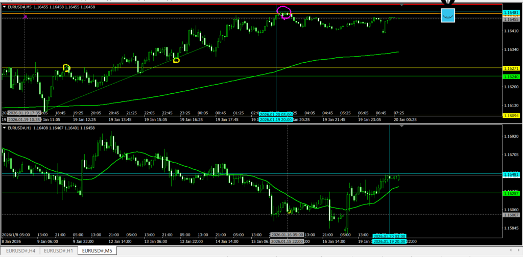523x257 pixels.
Task: Select the magenta ellipse on the M5 chart
Action: click(x=284, y=12)
